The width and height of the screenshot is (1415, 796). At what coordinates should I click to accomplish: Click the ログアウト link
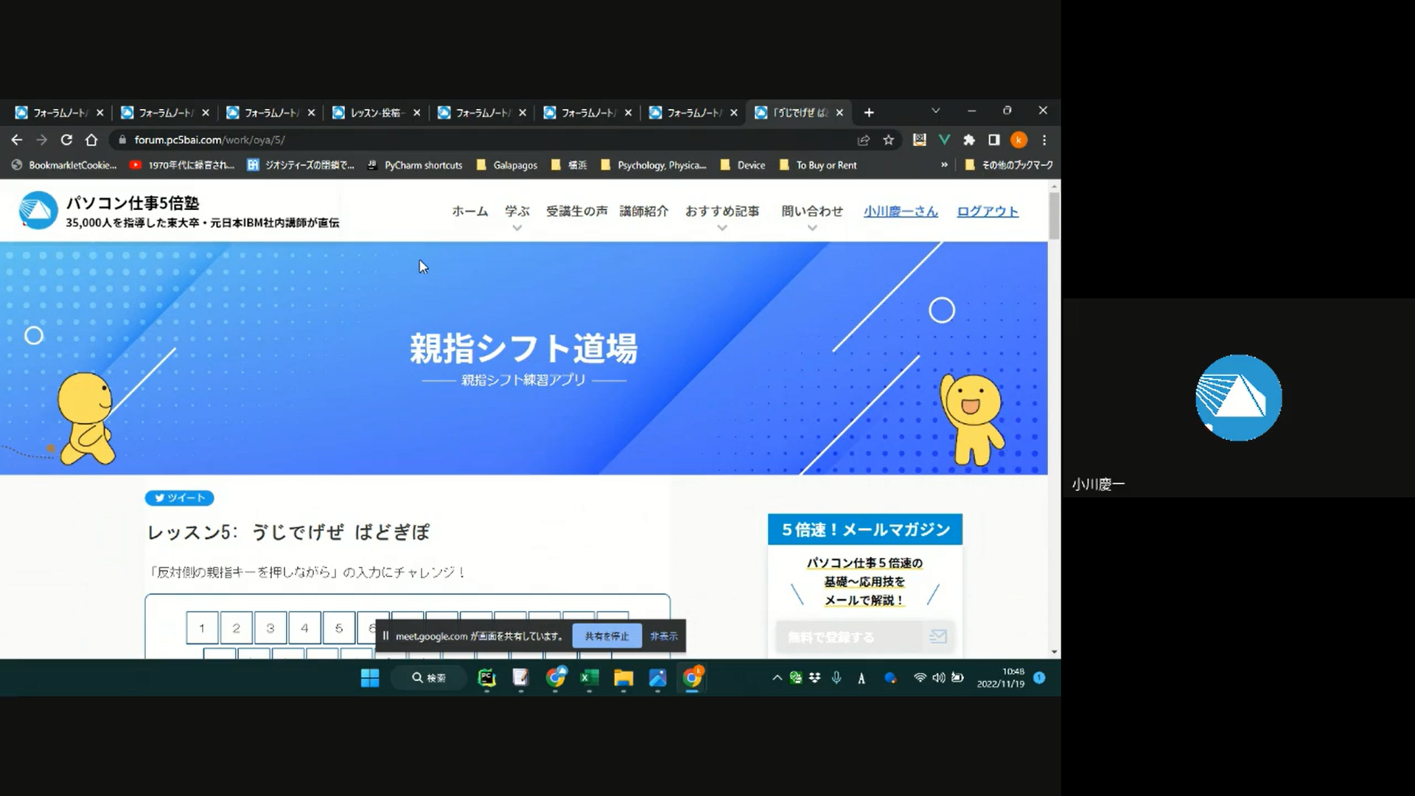click(x=987, y=212)
